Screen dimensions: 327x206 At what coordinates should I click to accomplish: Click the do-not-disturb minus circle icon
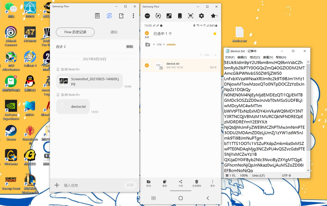pos(147,16)
